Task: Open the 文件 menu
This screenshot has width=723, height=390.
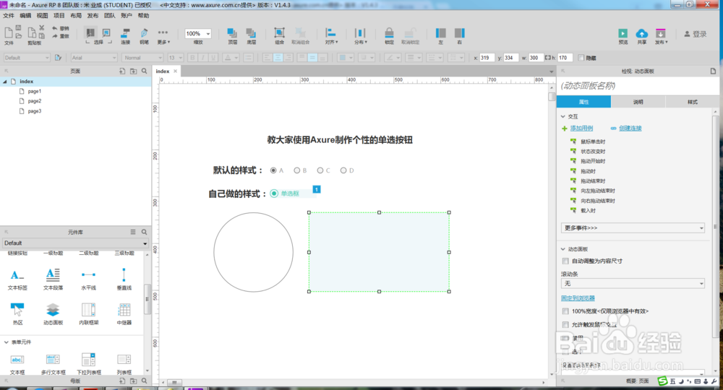Action: [x=9, y=16]
